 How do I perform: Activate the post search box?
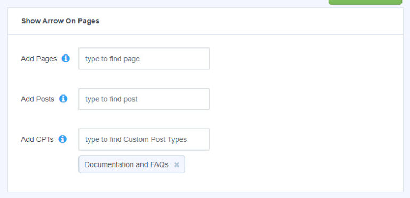pyautogui.click(x=144, y=99)
